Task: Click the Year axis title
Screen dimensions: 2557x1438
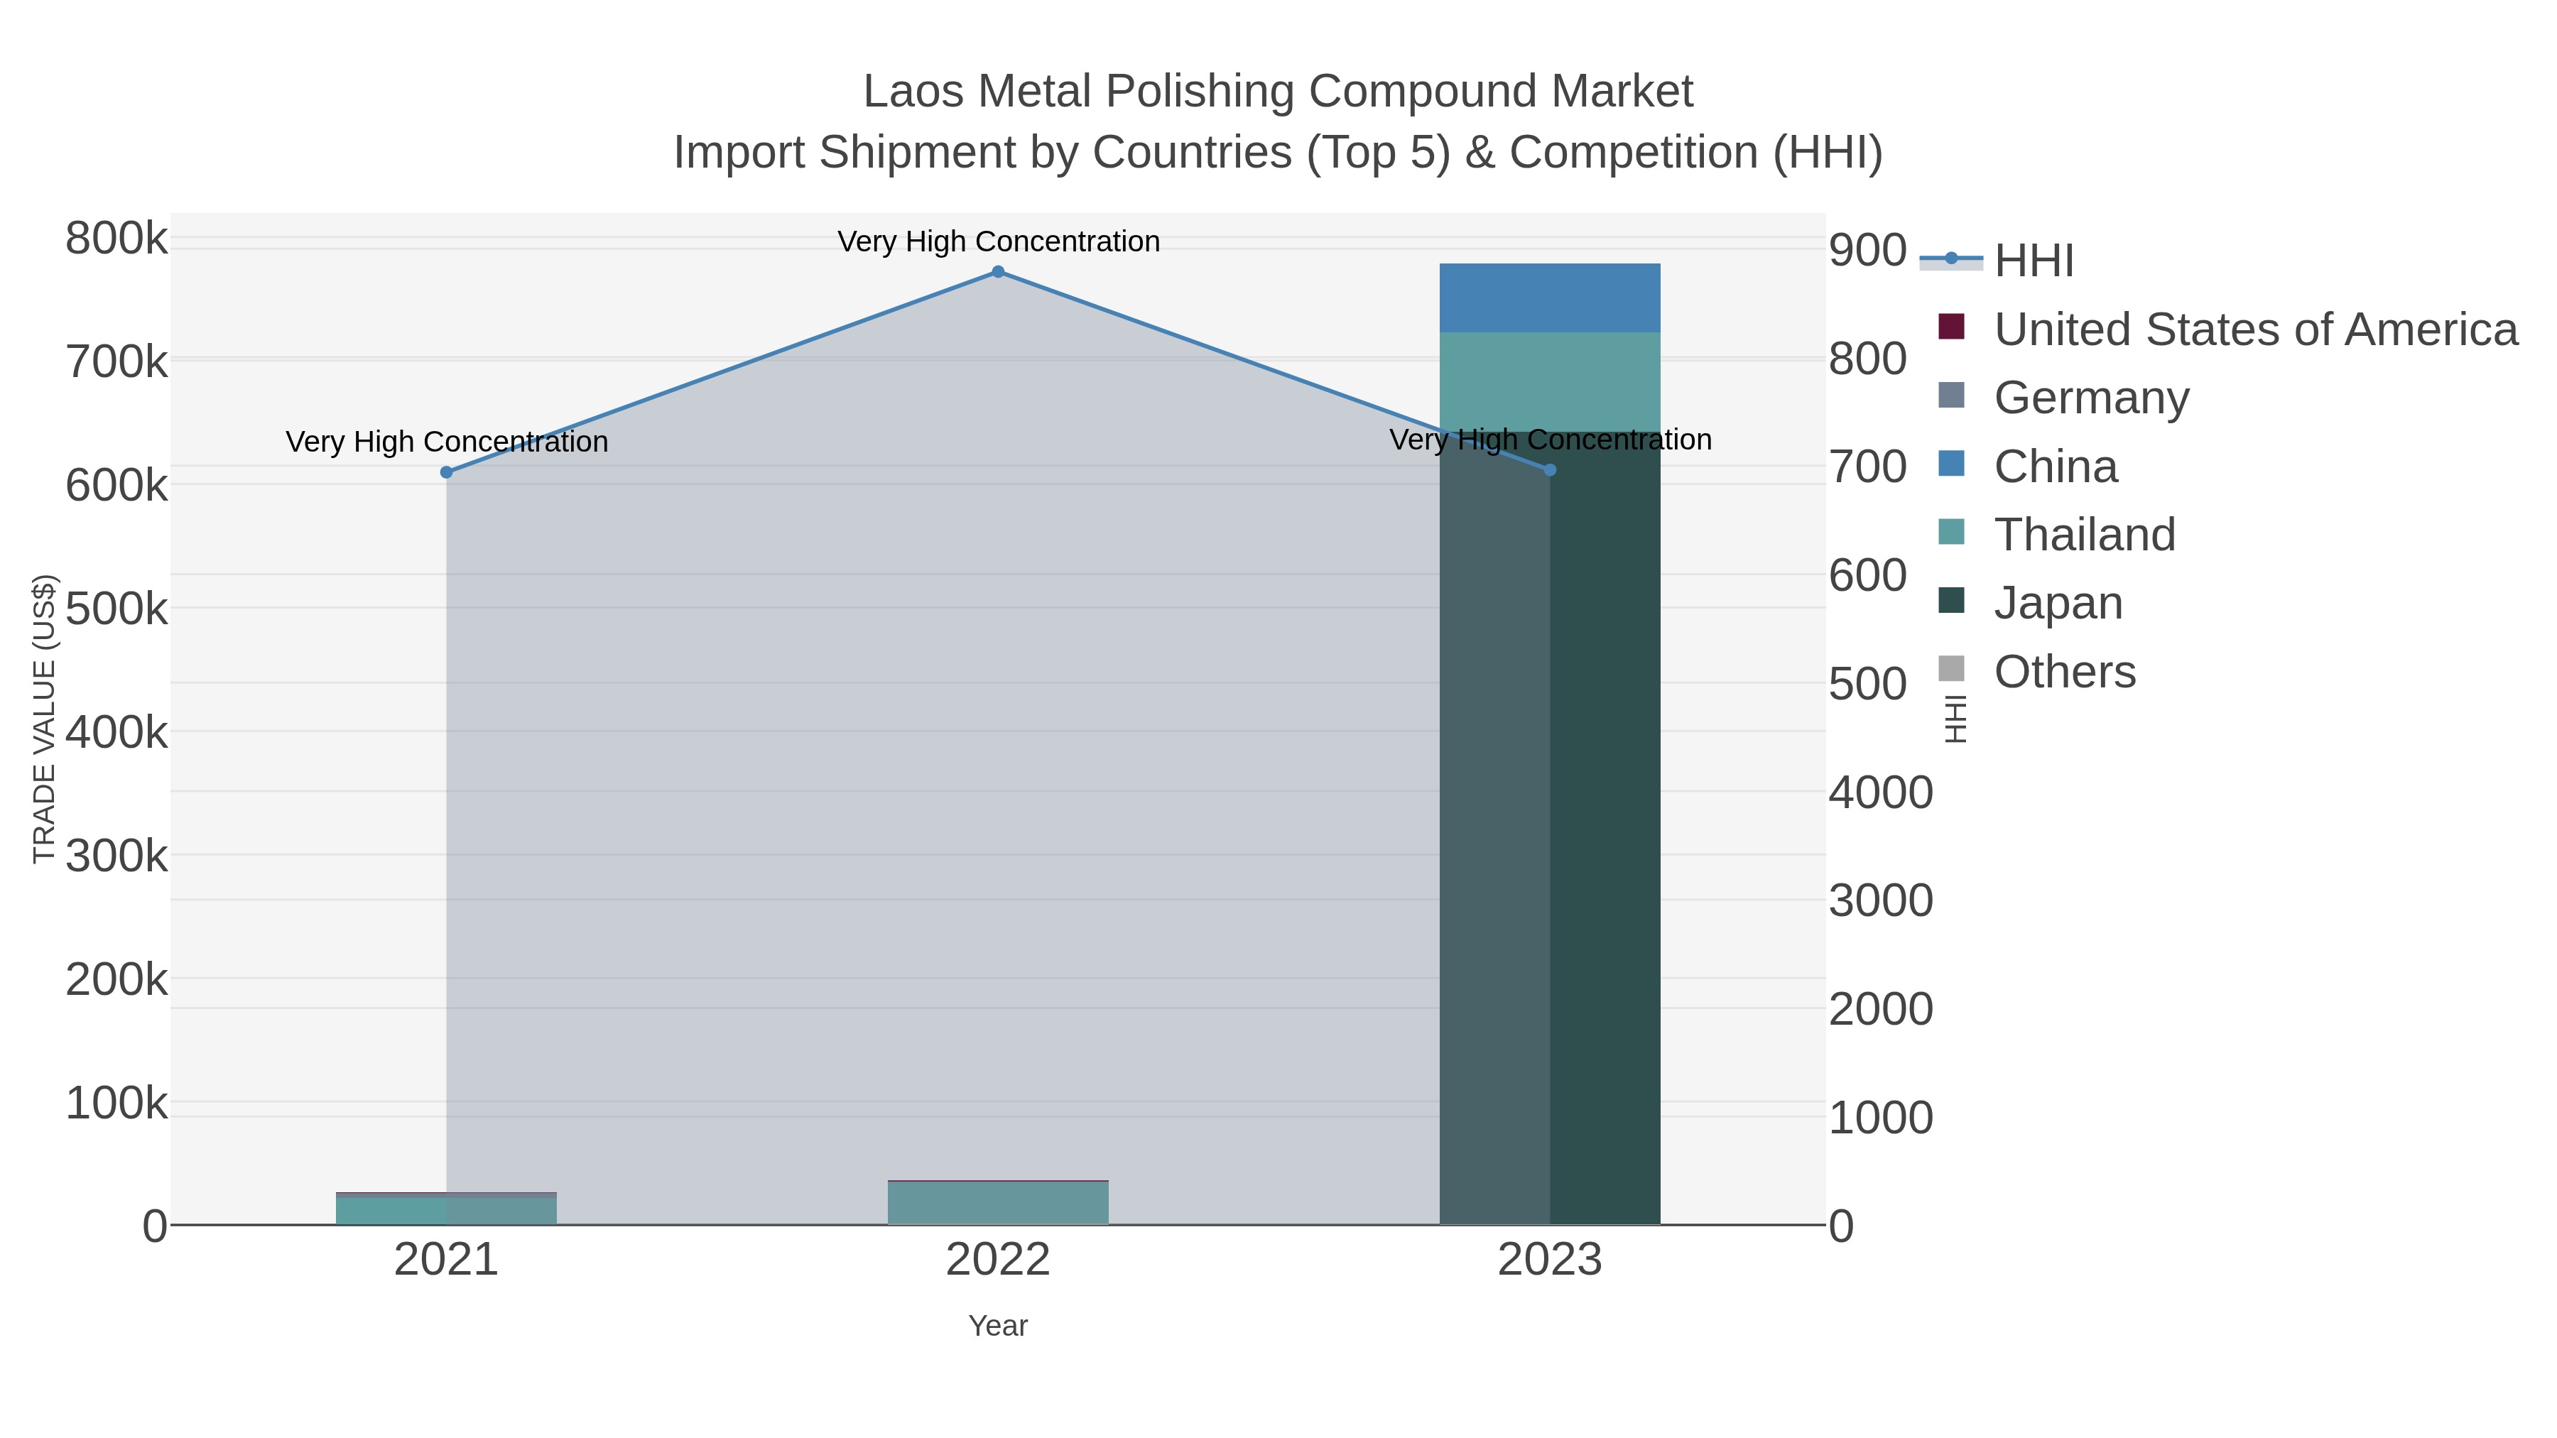Action: pos(999,1326)
